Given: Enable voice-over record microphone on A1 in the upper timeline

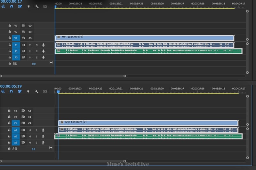Looking at the screenshot, I should tap(43, 45).
